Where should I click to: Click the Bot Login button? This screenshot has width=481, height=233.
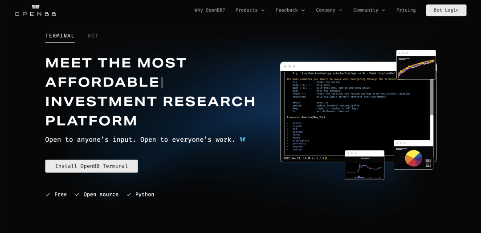[446, 10]
